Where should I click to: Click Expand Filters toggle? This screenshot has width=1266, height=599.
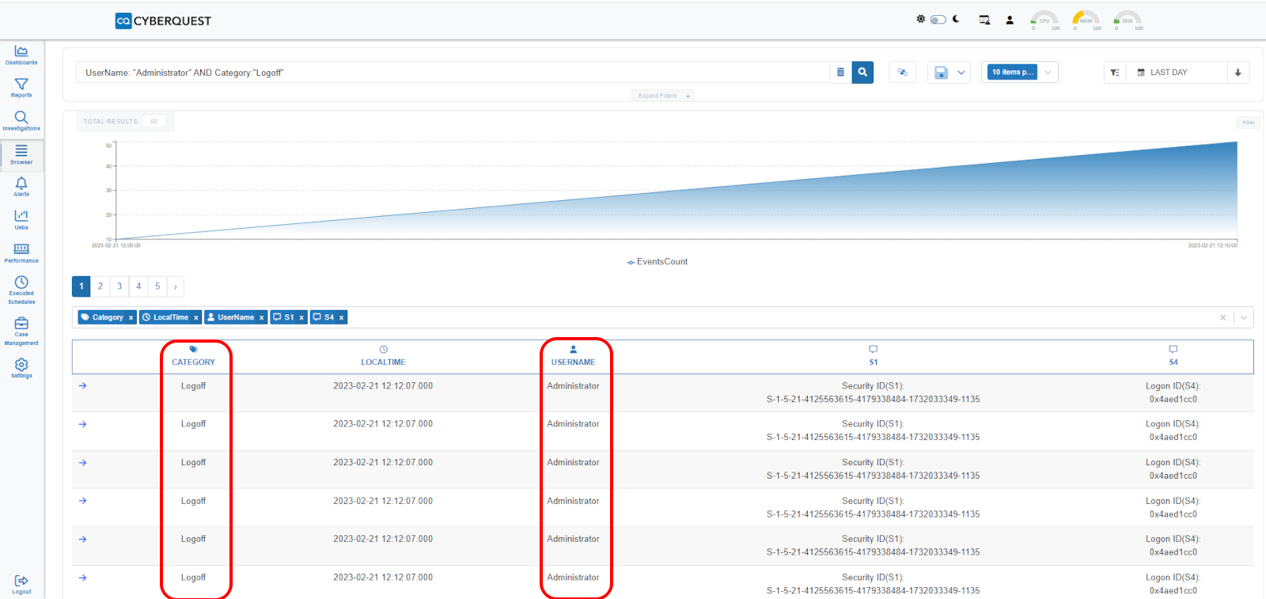click(x=664, y=96)
